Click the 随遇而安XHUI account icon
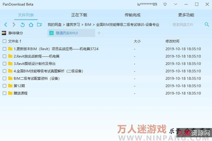212x141 pixels. click(51, 33)
